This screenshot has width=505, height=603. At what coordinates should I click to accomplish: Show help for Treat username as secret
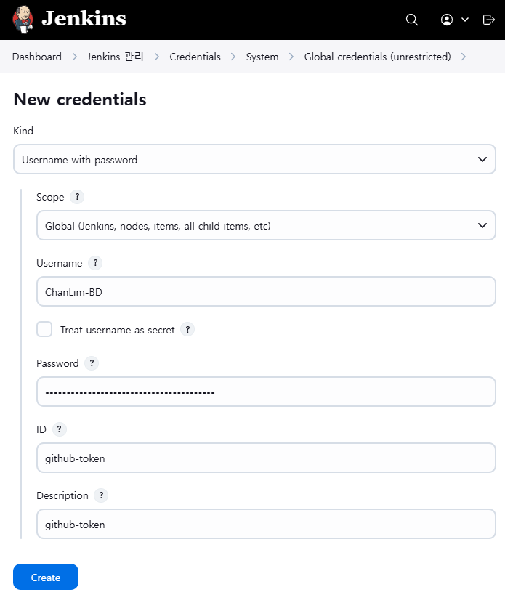(x=187, y=330)
